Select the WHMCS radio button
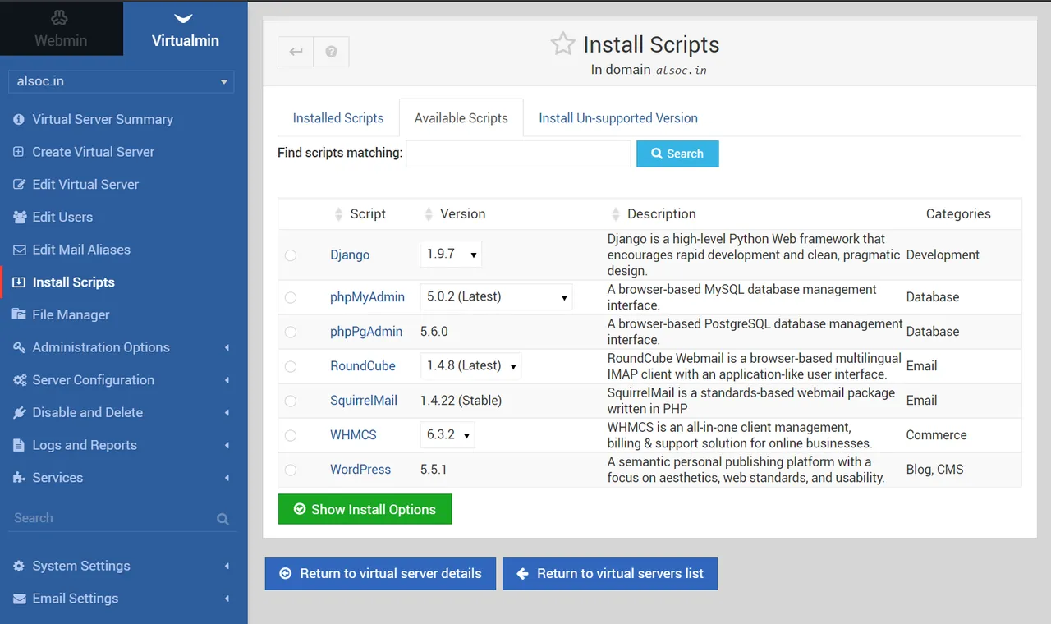 click(291, 435)
